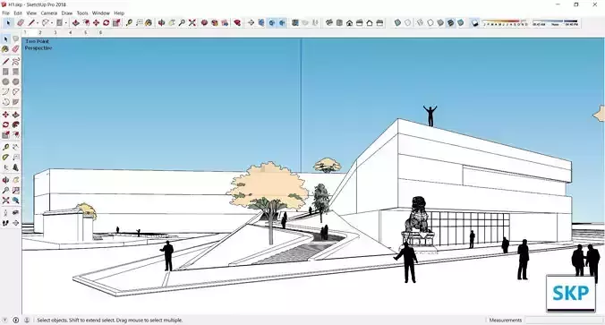Click the sign-in user status icon
The image size is (605, 325).
27,320
